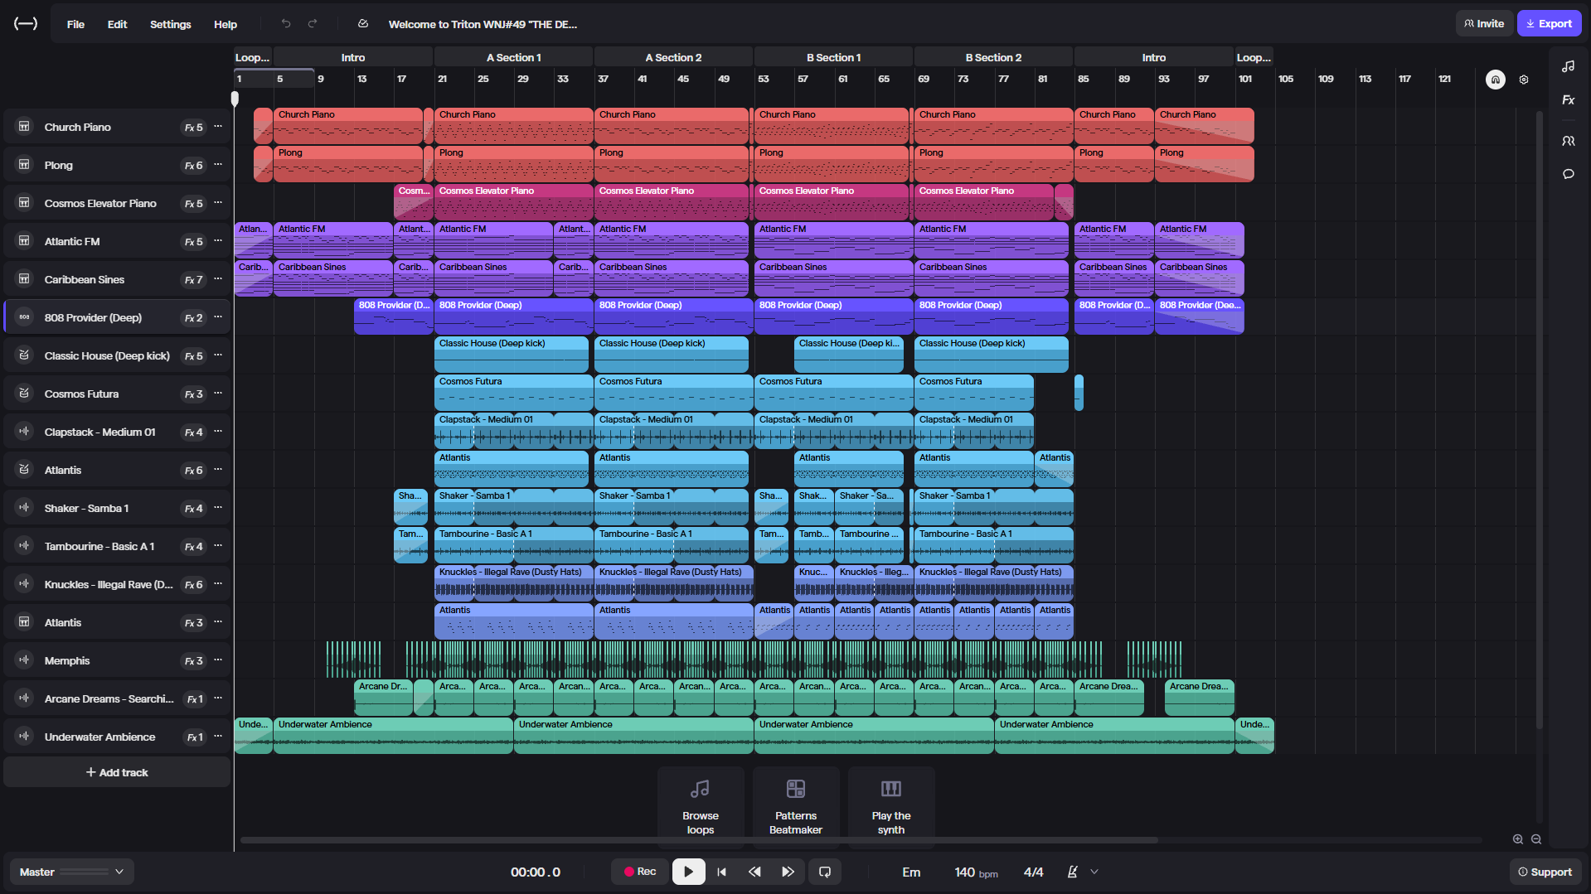The height and width of the screenshot is (894, 1591).
Task: Open the chat comments bubble icon
Action: (x=1568, y=174)
